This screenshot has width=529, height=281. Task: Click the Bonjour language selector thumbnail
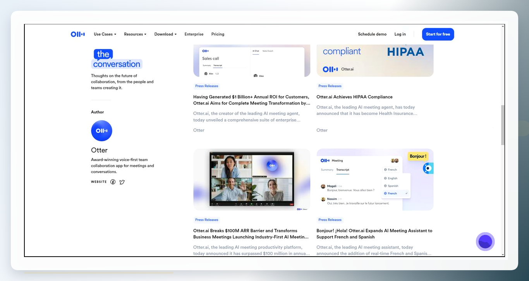point(375,180)
